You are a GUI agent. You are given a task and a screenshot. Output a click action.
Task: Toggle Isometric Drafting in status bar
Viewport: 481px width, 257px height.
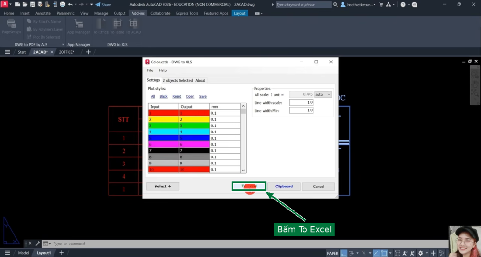click(364, 253)
